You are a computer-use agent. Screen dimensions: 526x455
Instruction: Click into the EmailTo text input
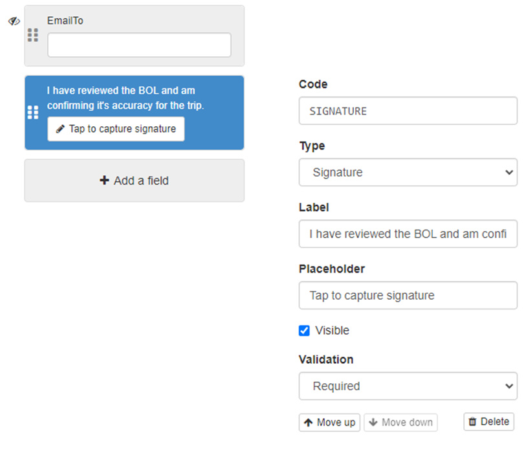point(139,45)
